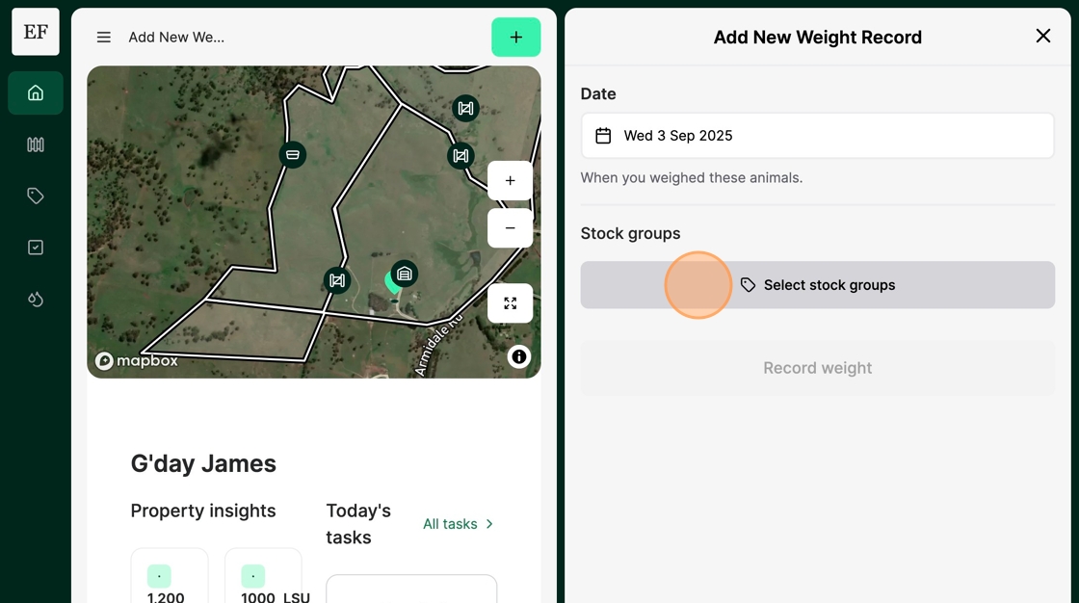Open the hamburger menu

(103, 38)
